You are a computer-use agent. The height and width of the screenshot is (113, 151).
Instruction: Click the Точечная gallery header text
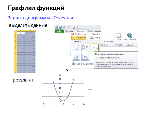pos(77,41)
